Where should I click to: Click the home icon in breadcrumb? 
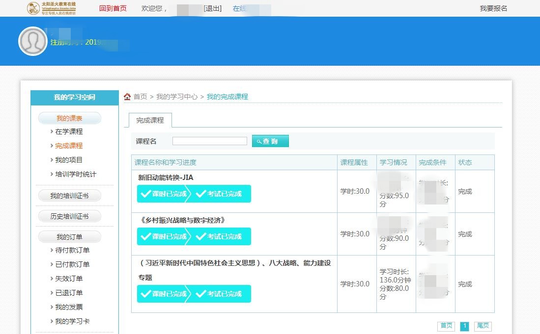click(127, 97)
